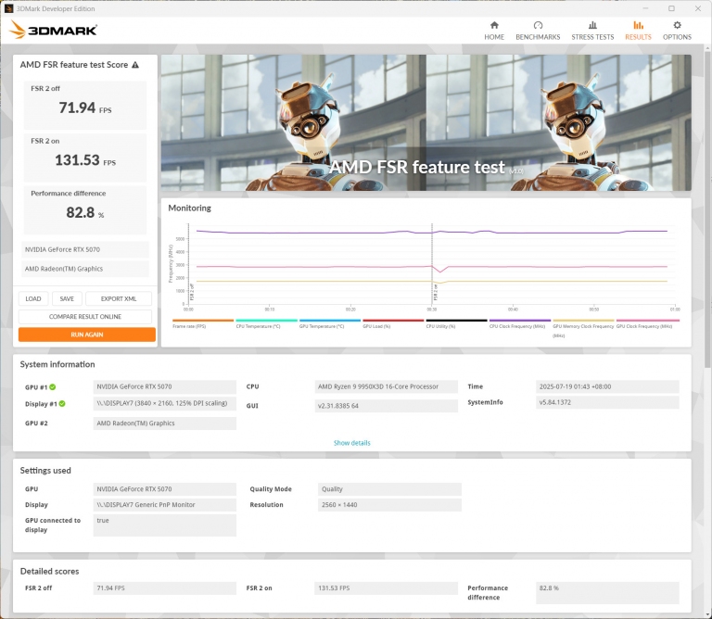Click the SAVE button

point(67,298)
